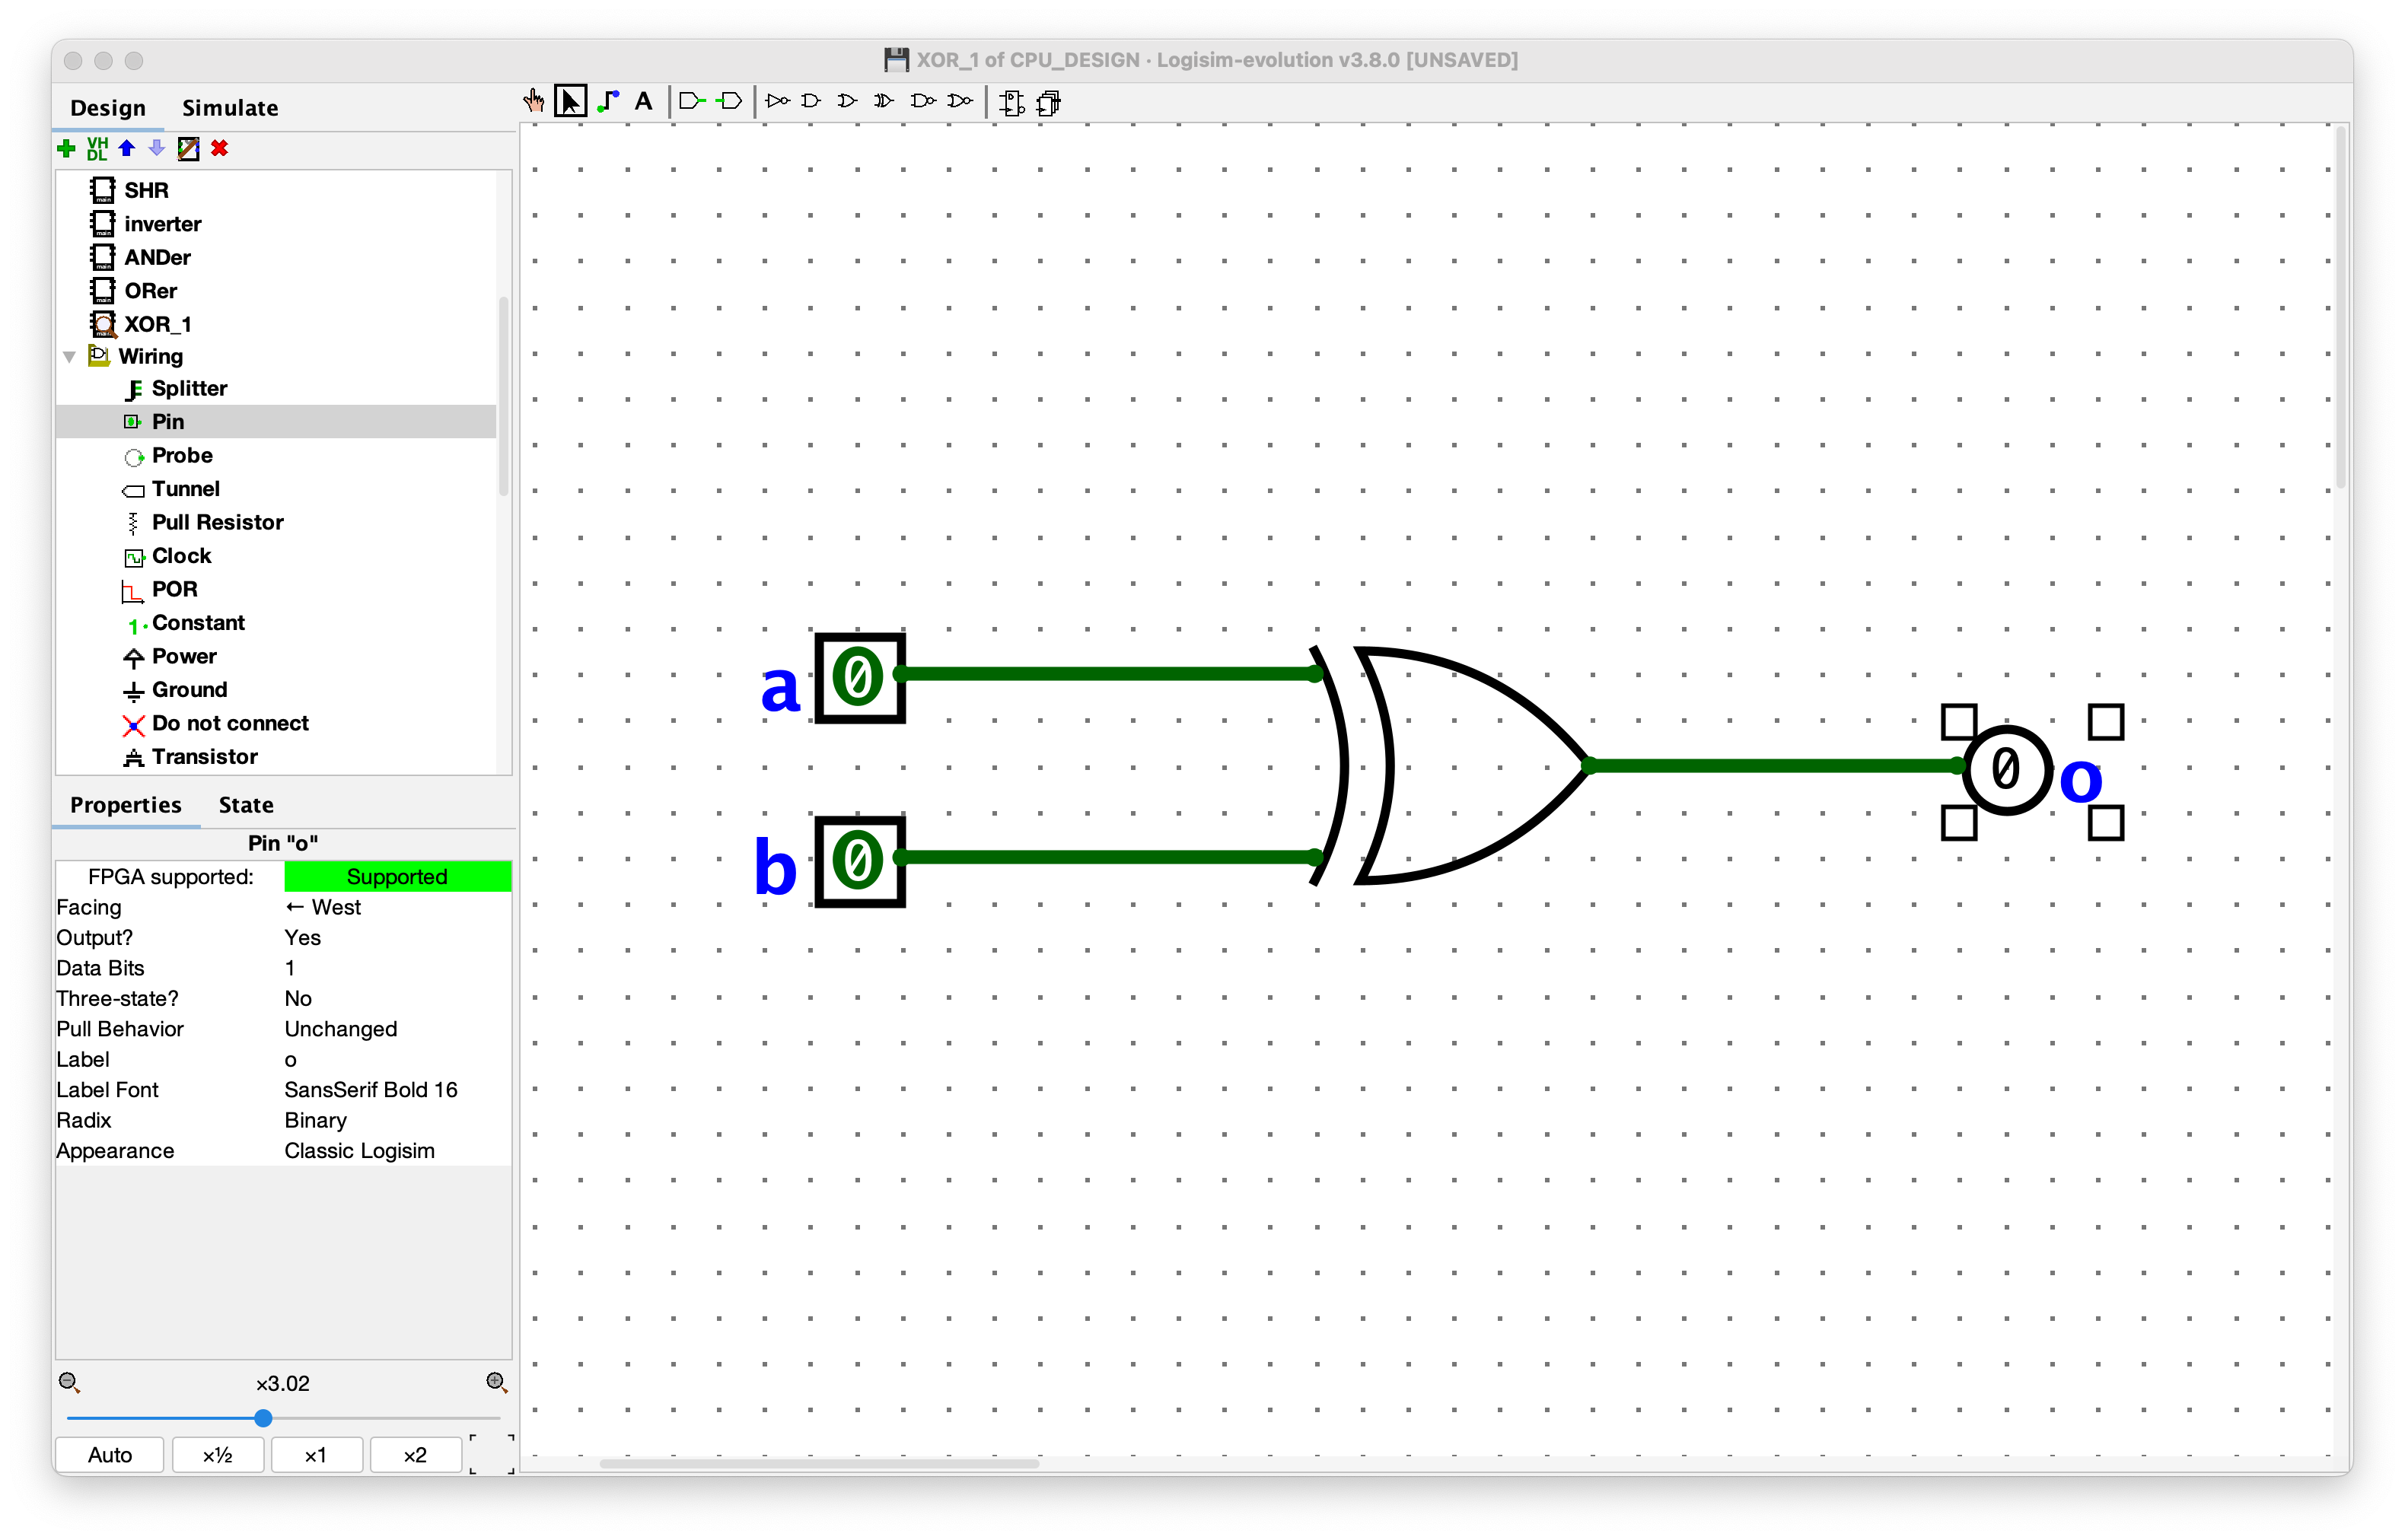Select the Text tool
Viewport: 2405px width, 1540px height.
tap(644, 101)
